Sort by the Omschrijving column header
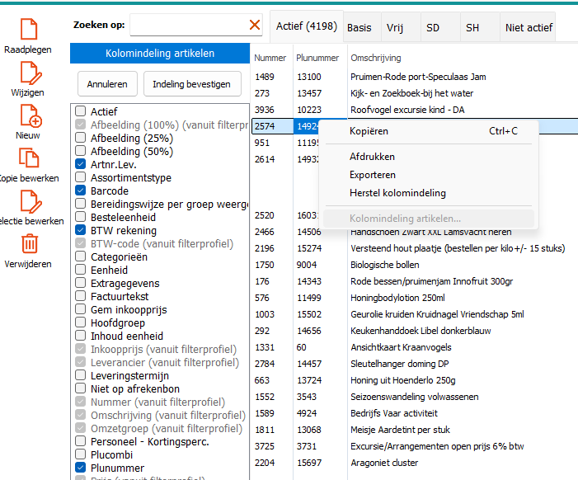This screenshot has height=480, width=578. point(376,58)
